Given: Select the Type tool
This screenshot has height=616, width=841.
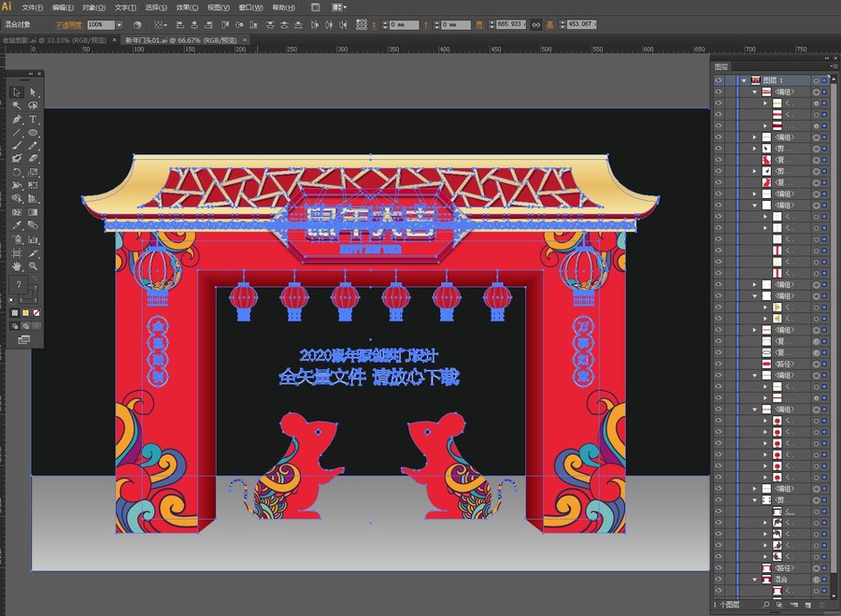Looking at the screenshot, I should 33,119.
